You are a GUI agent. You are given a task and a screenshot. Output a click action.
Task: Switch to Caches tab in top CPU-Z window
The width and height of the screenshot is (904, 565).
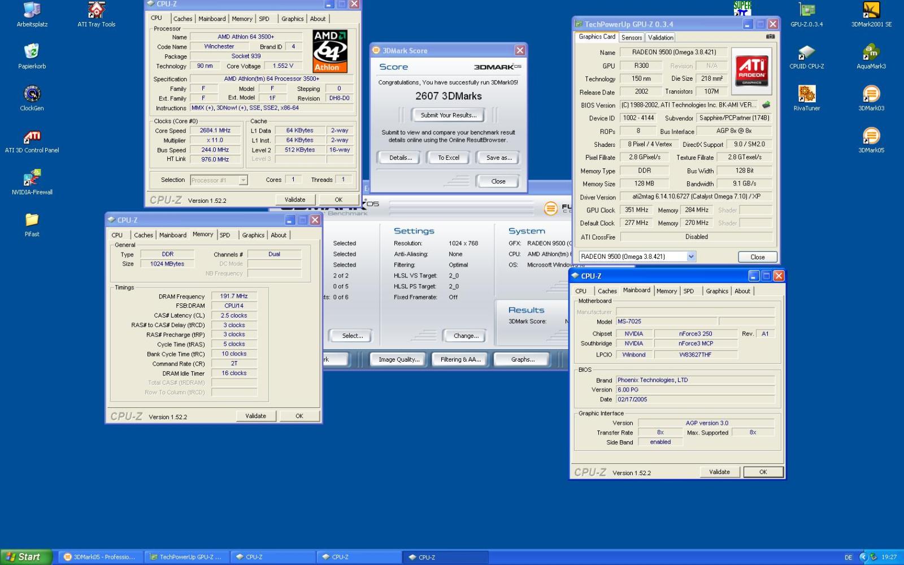(182, 19)
